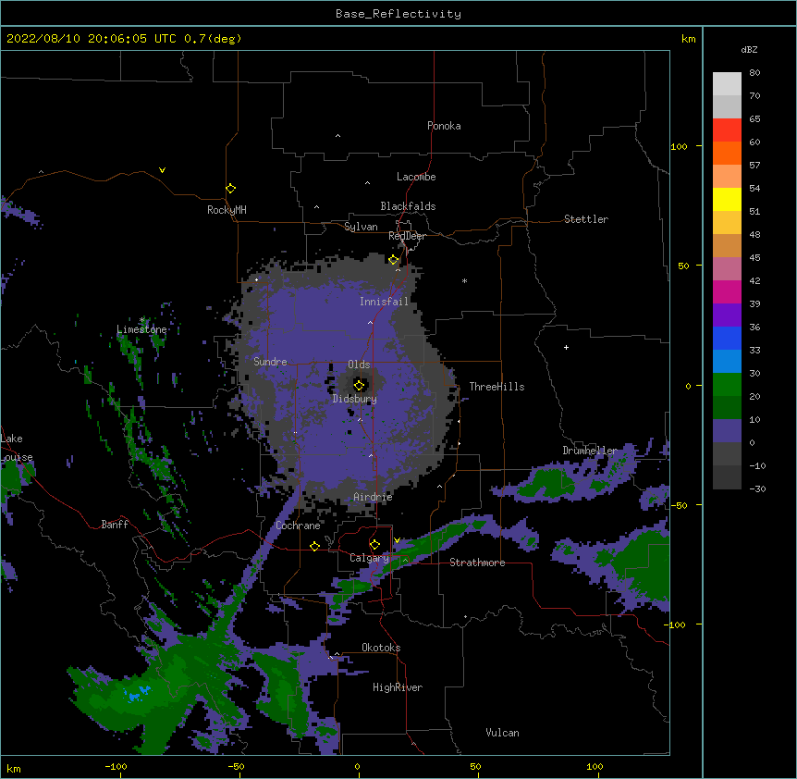This screenshot has width=797, height=779.
Task: Click the Sylvan label
Action: coord(361,227)
